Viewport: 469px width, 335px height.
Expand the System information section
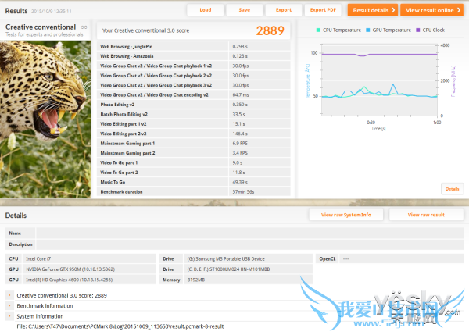click(9, 316)
